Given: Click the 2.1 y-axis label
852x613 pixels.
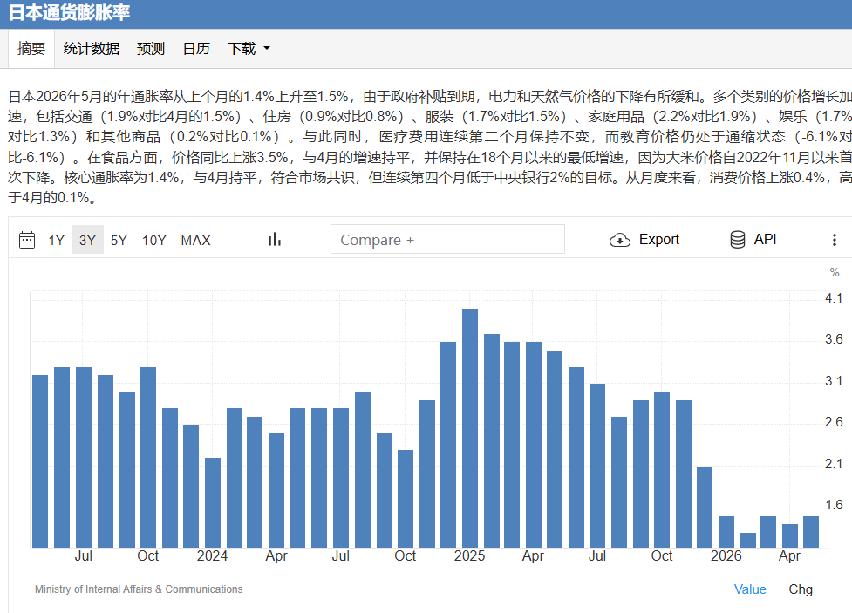Looking at the screenshot, I should pos(834,464).
